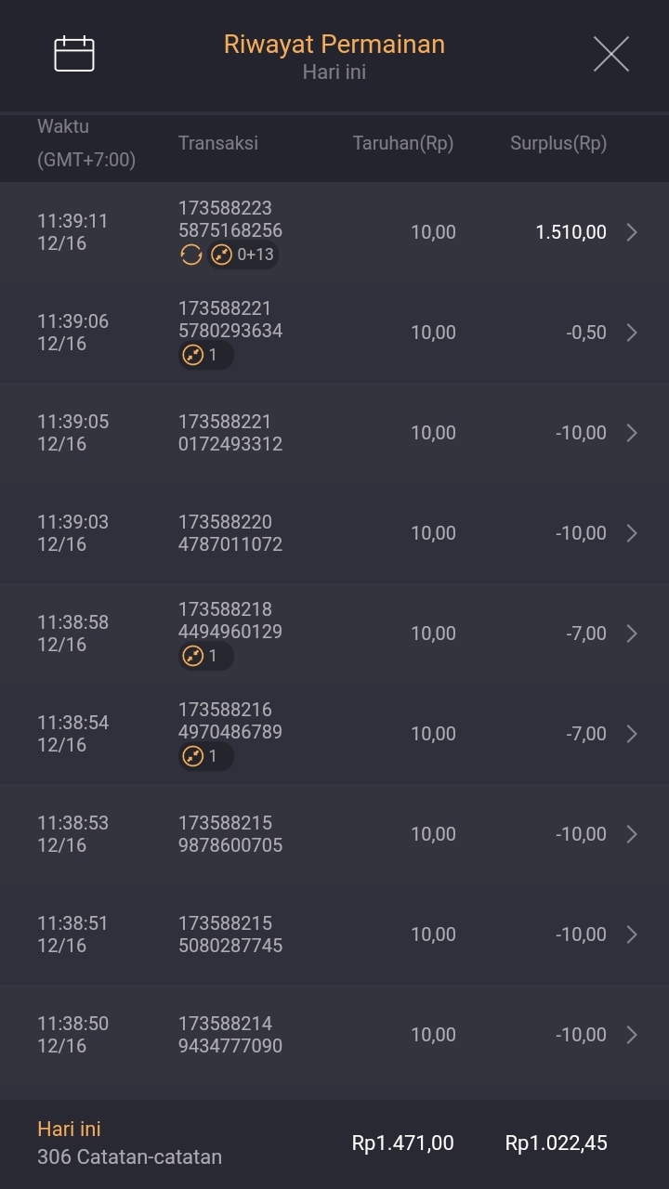The width and height of the screenshot is (669, 1189).
Task: Show details arrow for 11:38:54 record
Action: coord(632,734)
